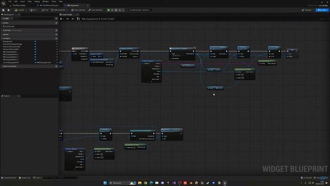Navigate forward in graph history
Viewport: 330px width, 186px height.
(x=72, y=19)
